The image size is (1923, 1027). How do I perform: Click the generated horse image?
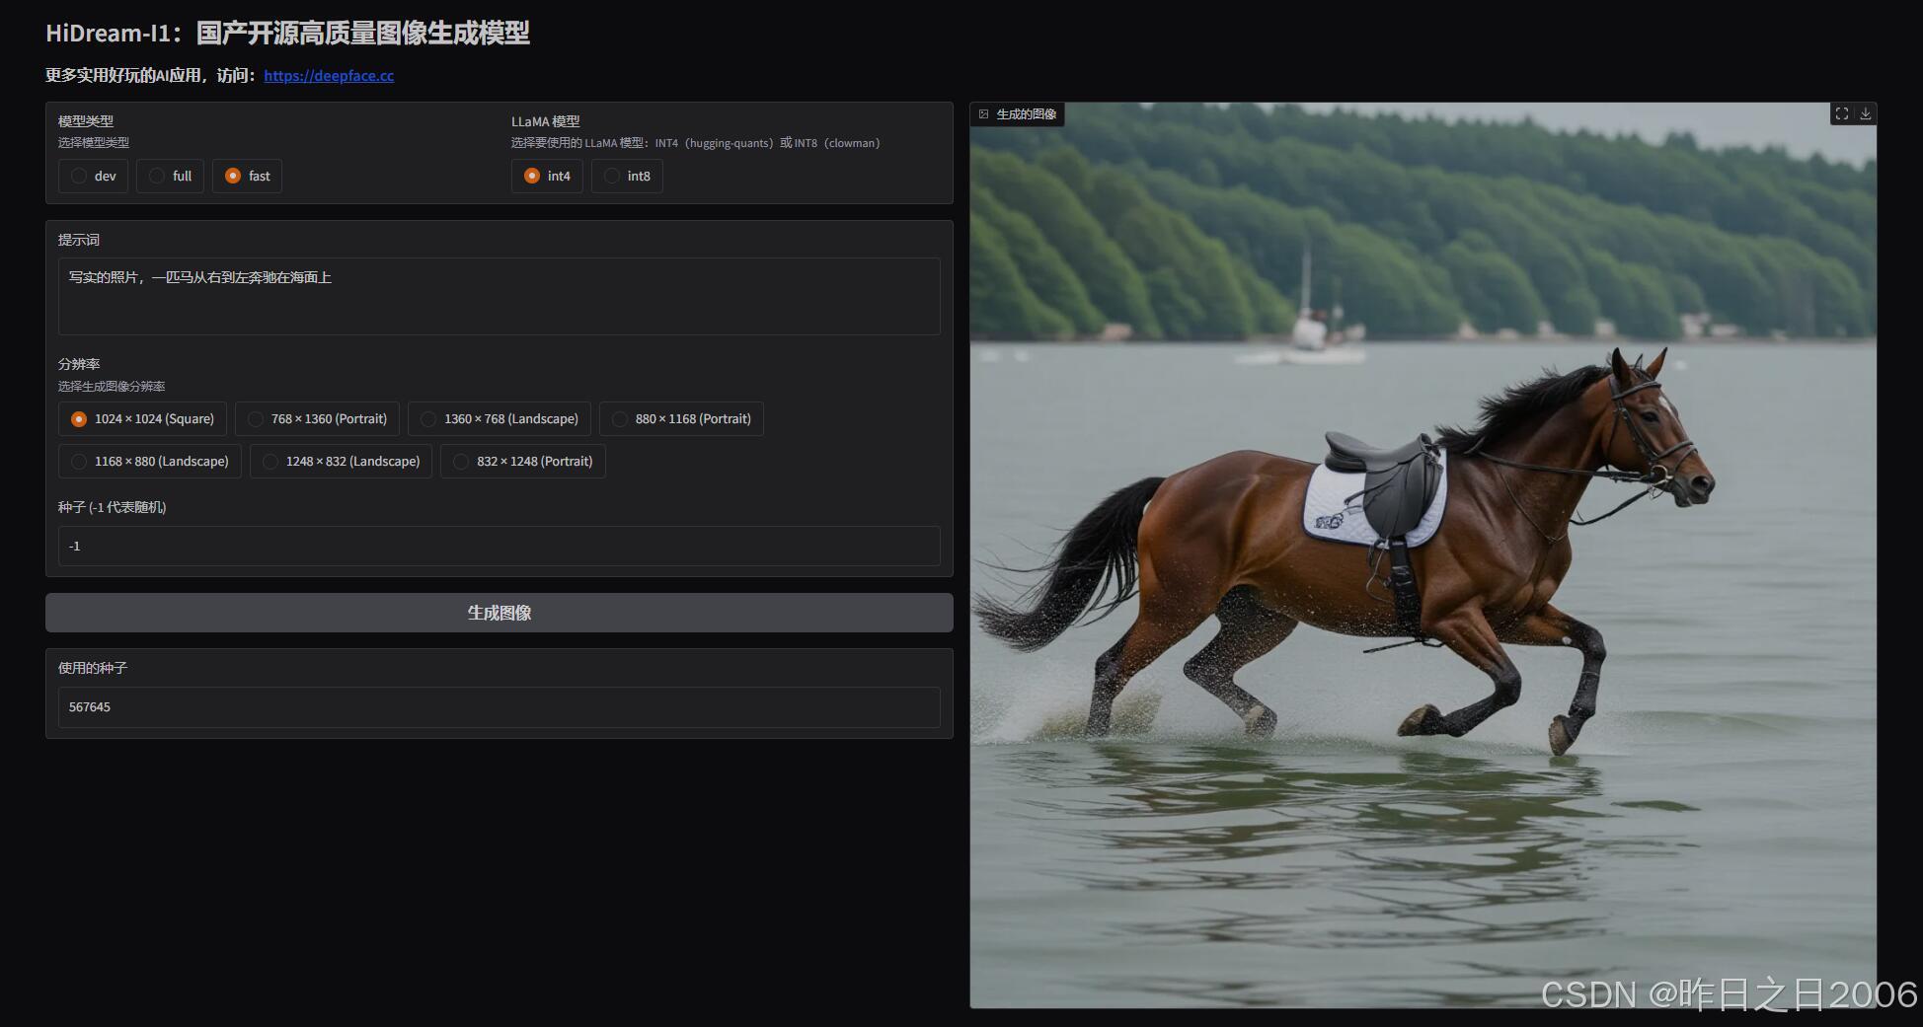click(x=1423, y=555)
